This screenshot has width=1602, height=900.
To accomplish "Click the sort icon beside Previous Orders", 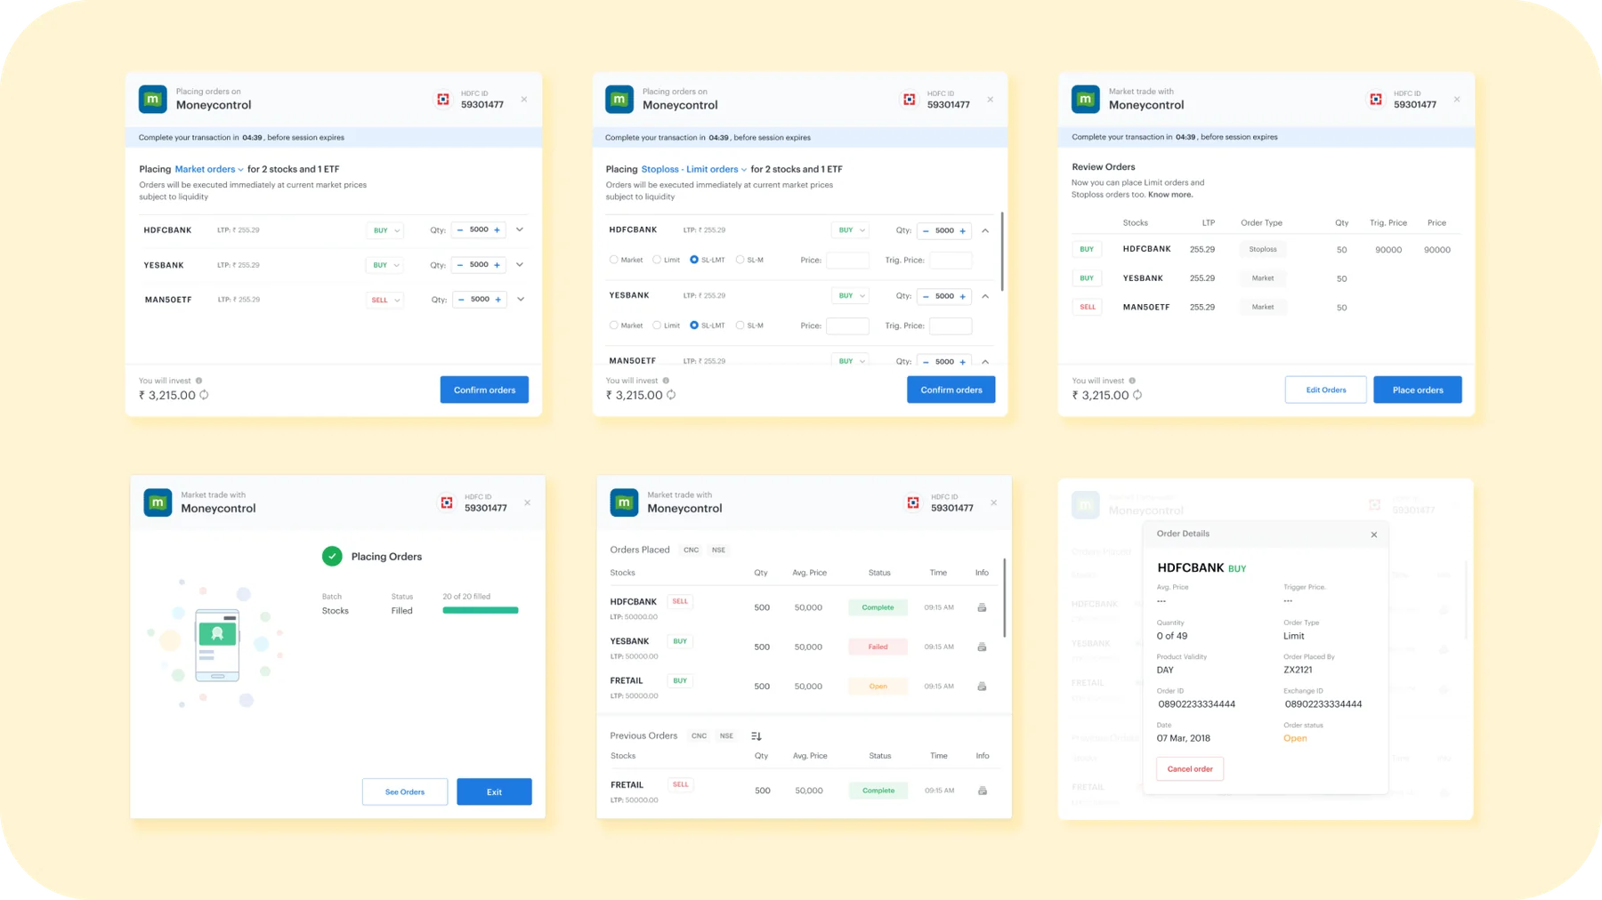I will point(756,735).
